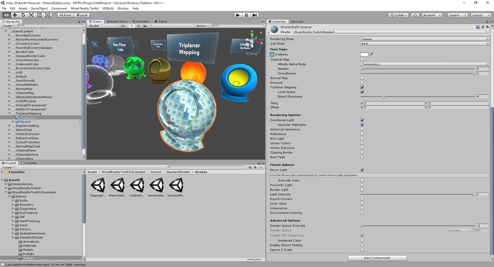
Task: Disable Directional Light checkbox
Action: (362, 120)
